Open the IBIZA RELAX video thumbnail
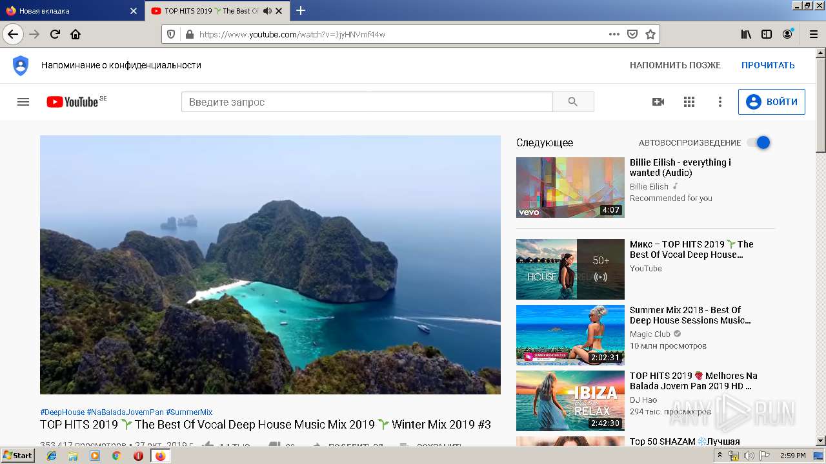This screenshot has width=826, height=464. [570, 401]
